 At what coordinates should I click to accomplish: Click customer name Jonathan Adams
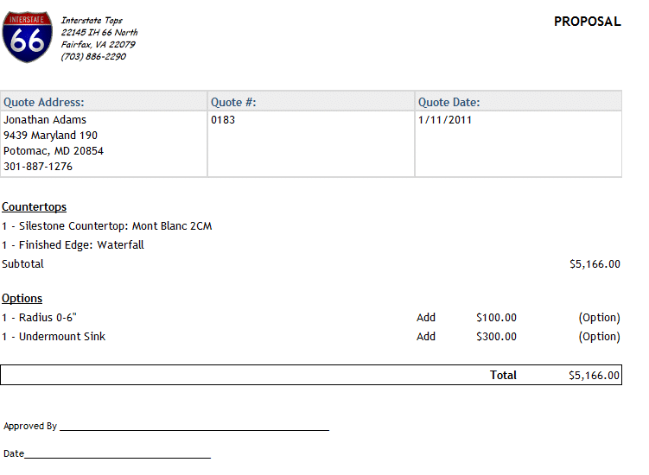(x=45, y=120)
